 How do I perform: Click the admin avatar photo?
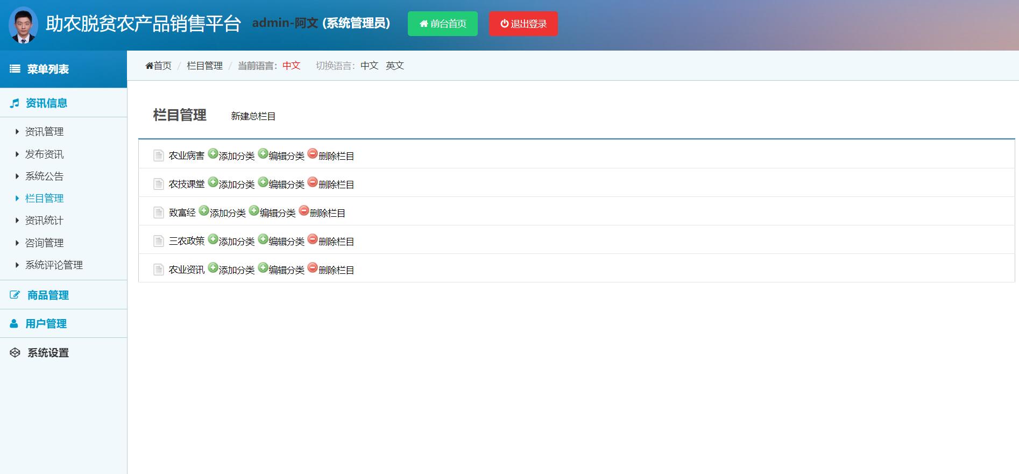tap(23, 25)
